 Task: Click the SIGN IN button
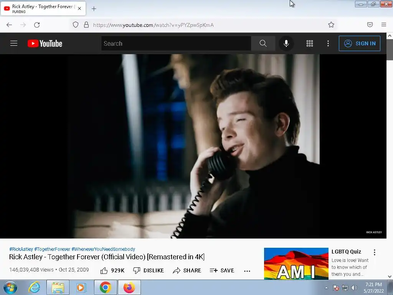[x=359, y=43]
